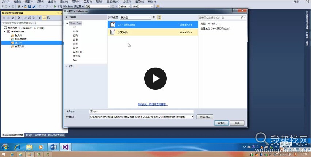Click the Properties wrench in Solution Explorer
The width and height of the screenshot is (311, 157).
(40, 18)
